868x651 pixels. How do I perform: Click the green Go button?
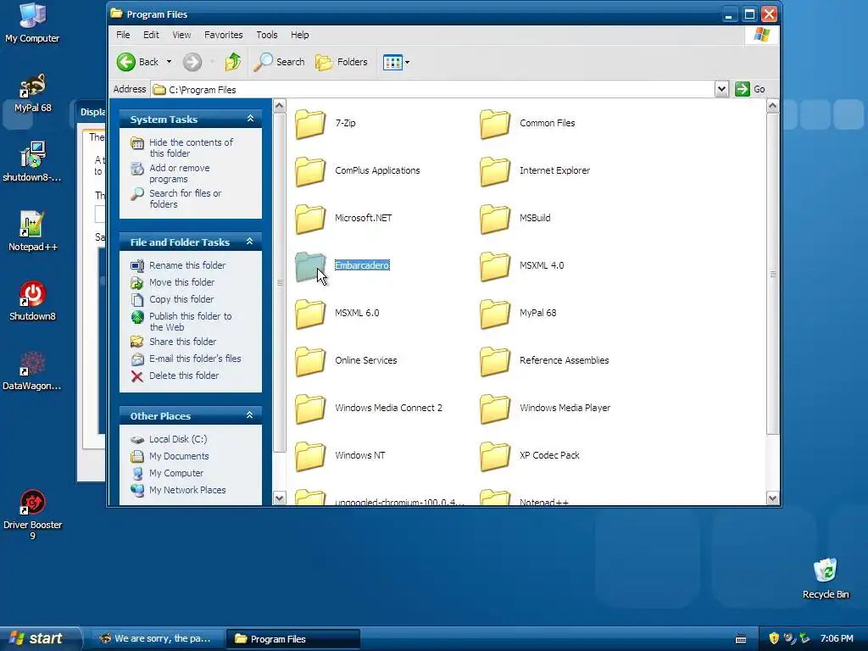750,89
